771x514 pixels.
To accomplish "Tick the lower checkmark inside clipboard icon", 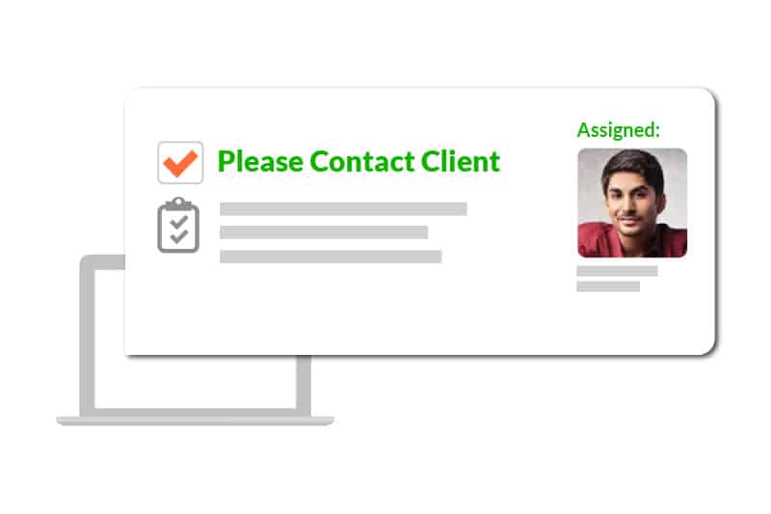I will (178, 236).
